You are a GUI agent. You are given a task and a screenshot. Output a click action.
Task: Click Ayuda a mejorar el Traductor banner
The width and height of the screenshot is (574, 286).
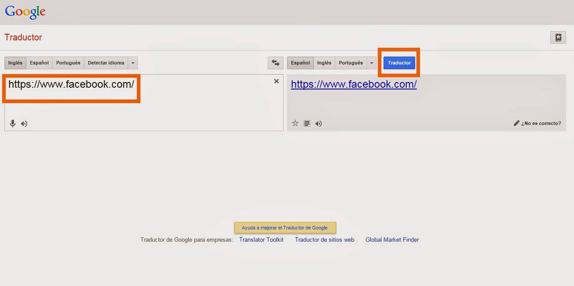click(x=285, y=228)
